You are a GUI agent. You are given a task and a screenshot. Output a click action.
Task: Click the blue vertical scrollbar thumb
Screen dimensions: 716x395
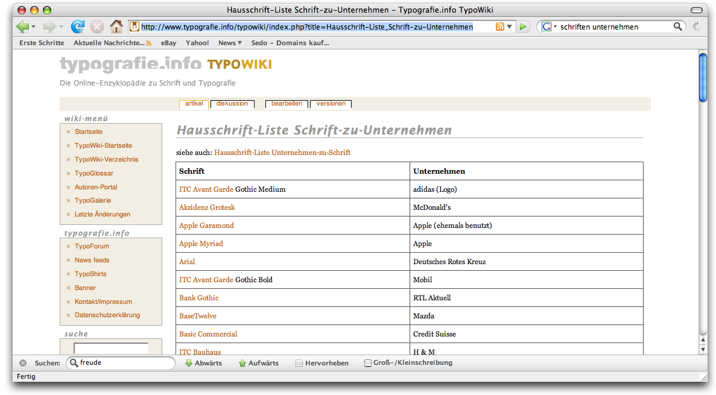(703, 78)
